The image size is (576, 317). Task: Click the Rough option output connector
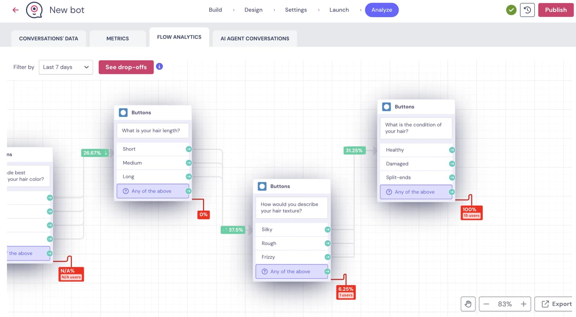point(328,243)
